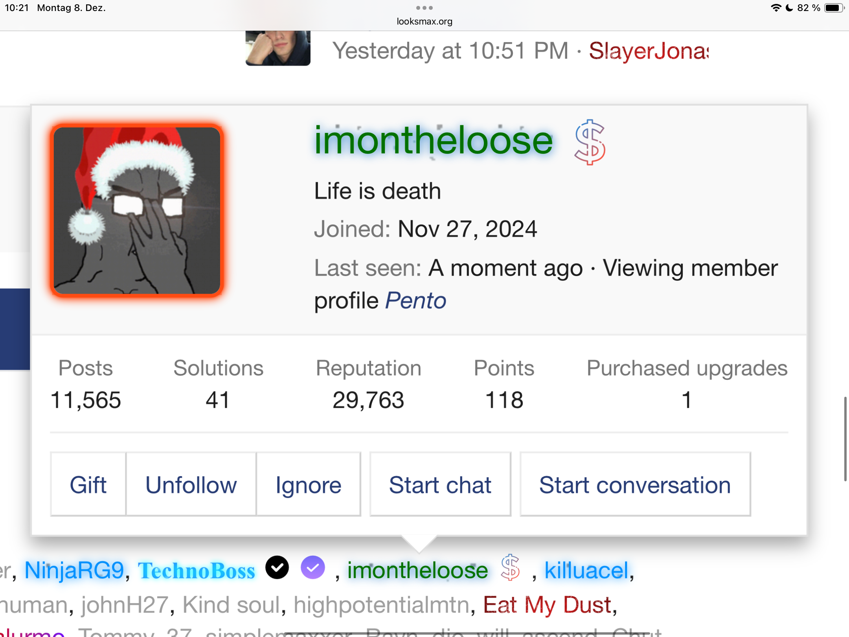Open SlayerJonas user link

click(649, 51)
